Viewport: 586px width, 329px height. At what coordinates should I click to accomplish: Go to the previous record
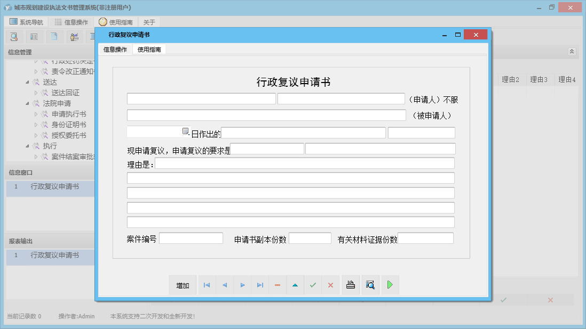[224, 285]
